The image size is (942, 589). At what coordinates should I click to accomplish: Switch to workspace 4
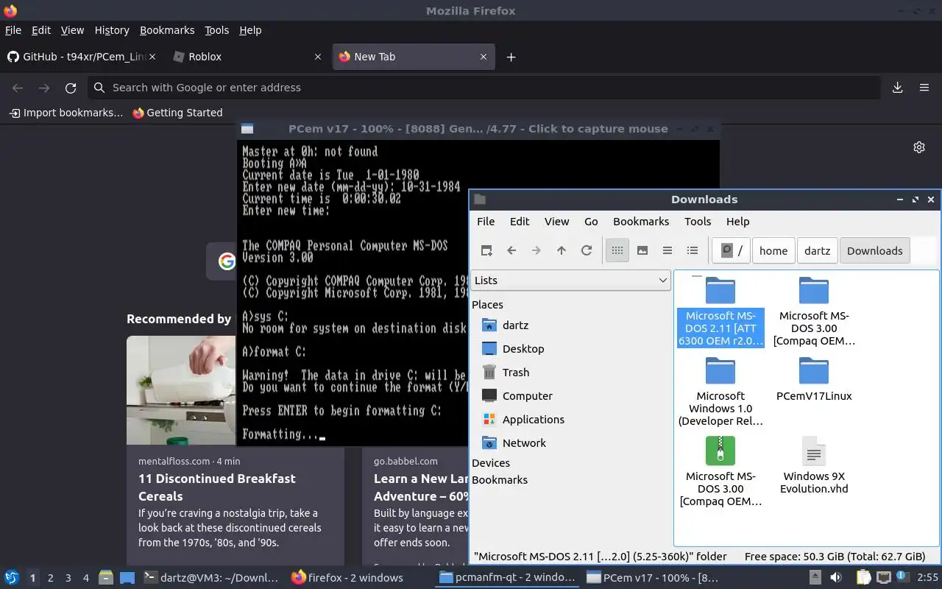(x=86, y=578)
